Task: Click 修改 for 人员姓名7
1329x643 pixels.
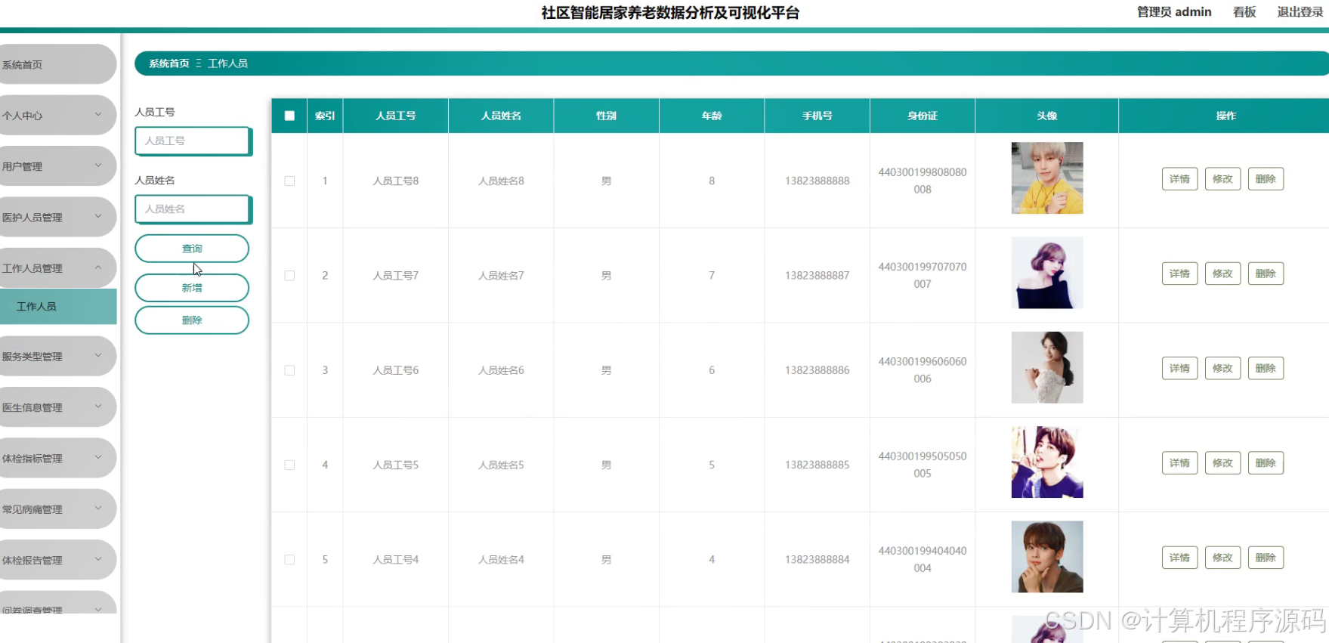Action: click(1222, 274)
